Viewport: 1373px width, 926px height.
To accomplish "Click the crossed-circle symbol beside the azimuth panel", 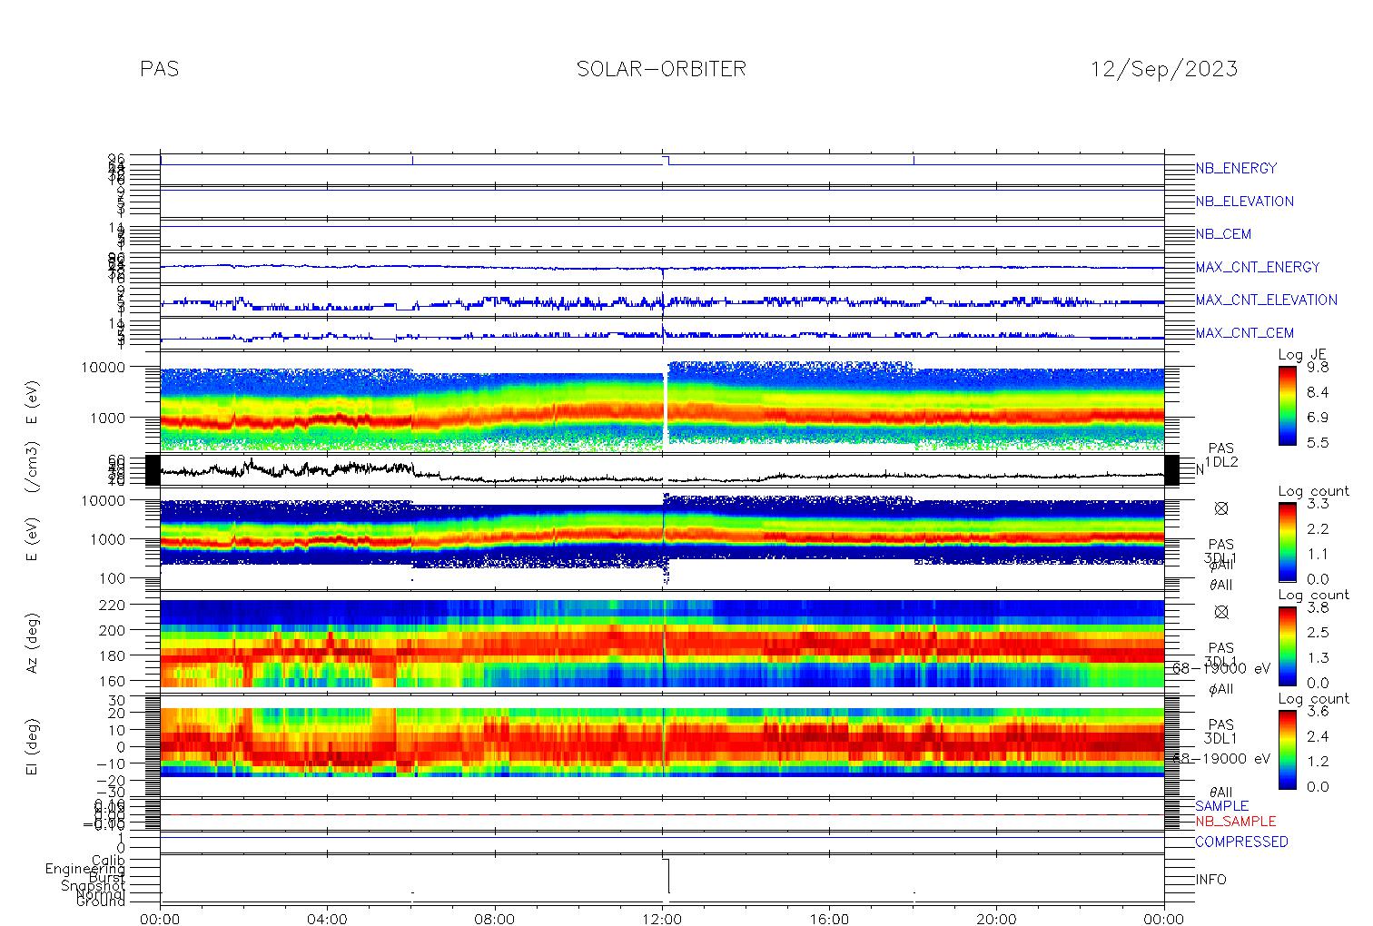I will [1220, 612].
